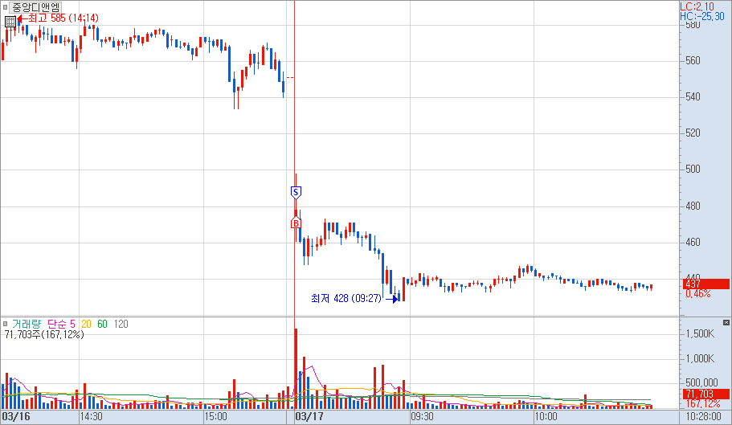This screenshot has height=425, width=732.
Task: Click the 03/17 date label on time axis
Action: tap(309, 416)
